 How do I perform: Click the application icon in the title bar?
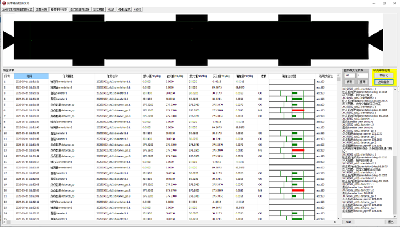[3, 3]
